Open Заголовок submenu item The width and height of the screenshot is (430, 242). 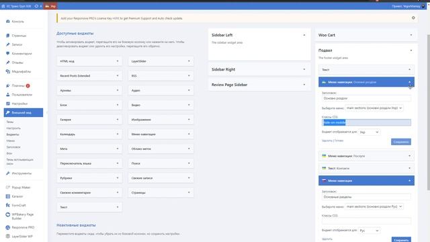tap(13, 147)
